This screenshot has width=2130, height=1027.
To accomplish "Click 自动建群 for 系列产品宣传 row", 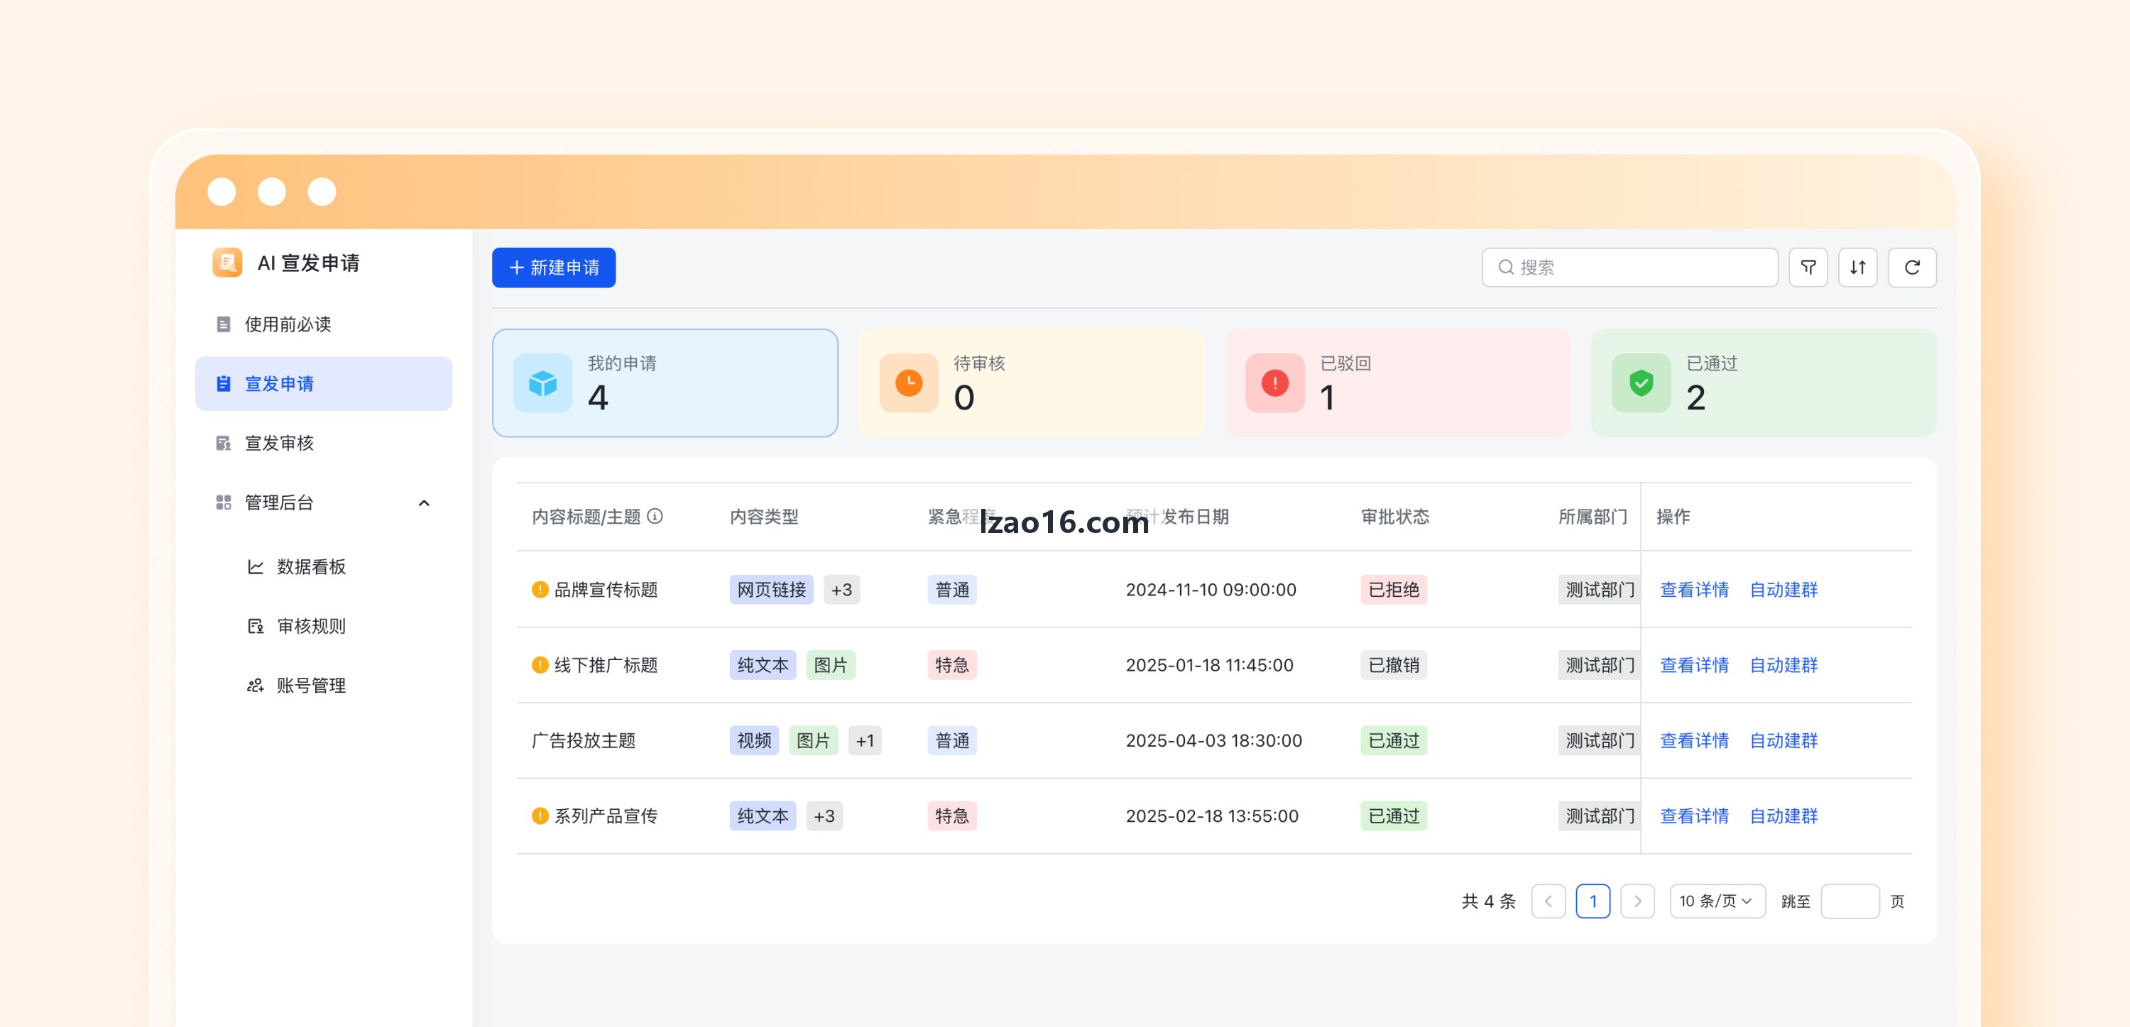I will coord(1784,816).
